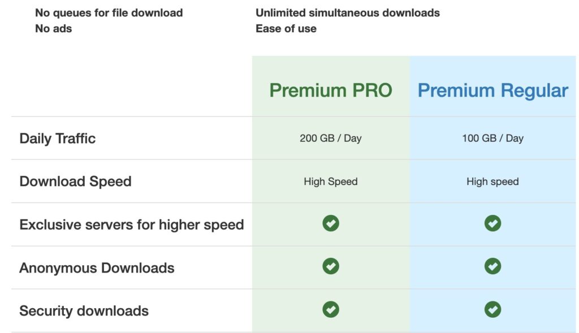
Task: Click Premium PRO exclusive servers checkmark icon
Action: tap(331, 224)
